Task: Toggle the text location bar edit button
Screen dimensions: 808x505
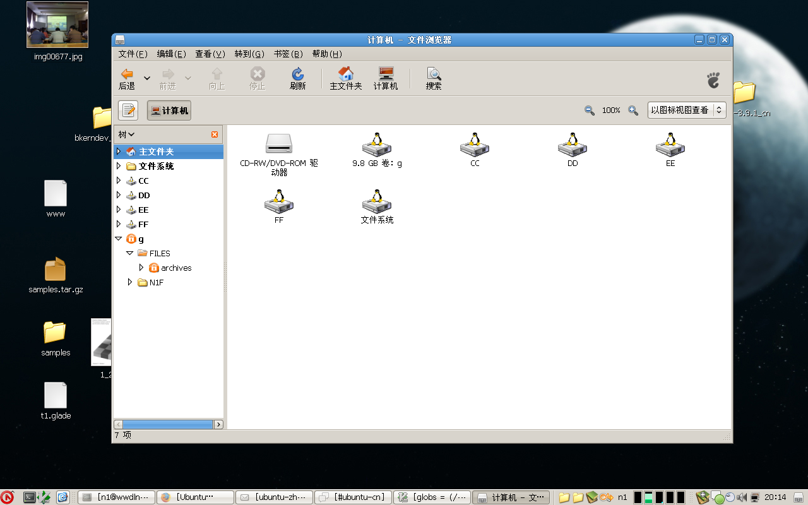Action: [x=129, y=110]
